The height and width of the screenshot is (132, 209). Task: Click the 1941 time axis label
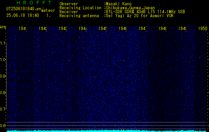23,29
